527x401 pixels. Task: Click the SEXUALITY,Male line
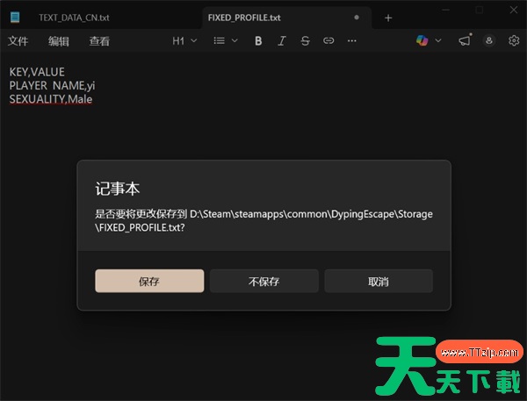click(x=51, y=99)
